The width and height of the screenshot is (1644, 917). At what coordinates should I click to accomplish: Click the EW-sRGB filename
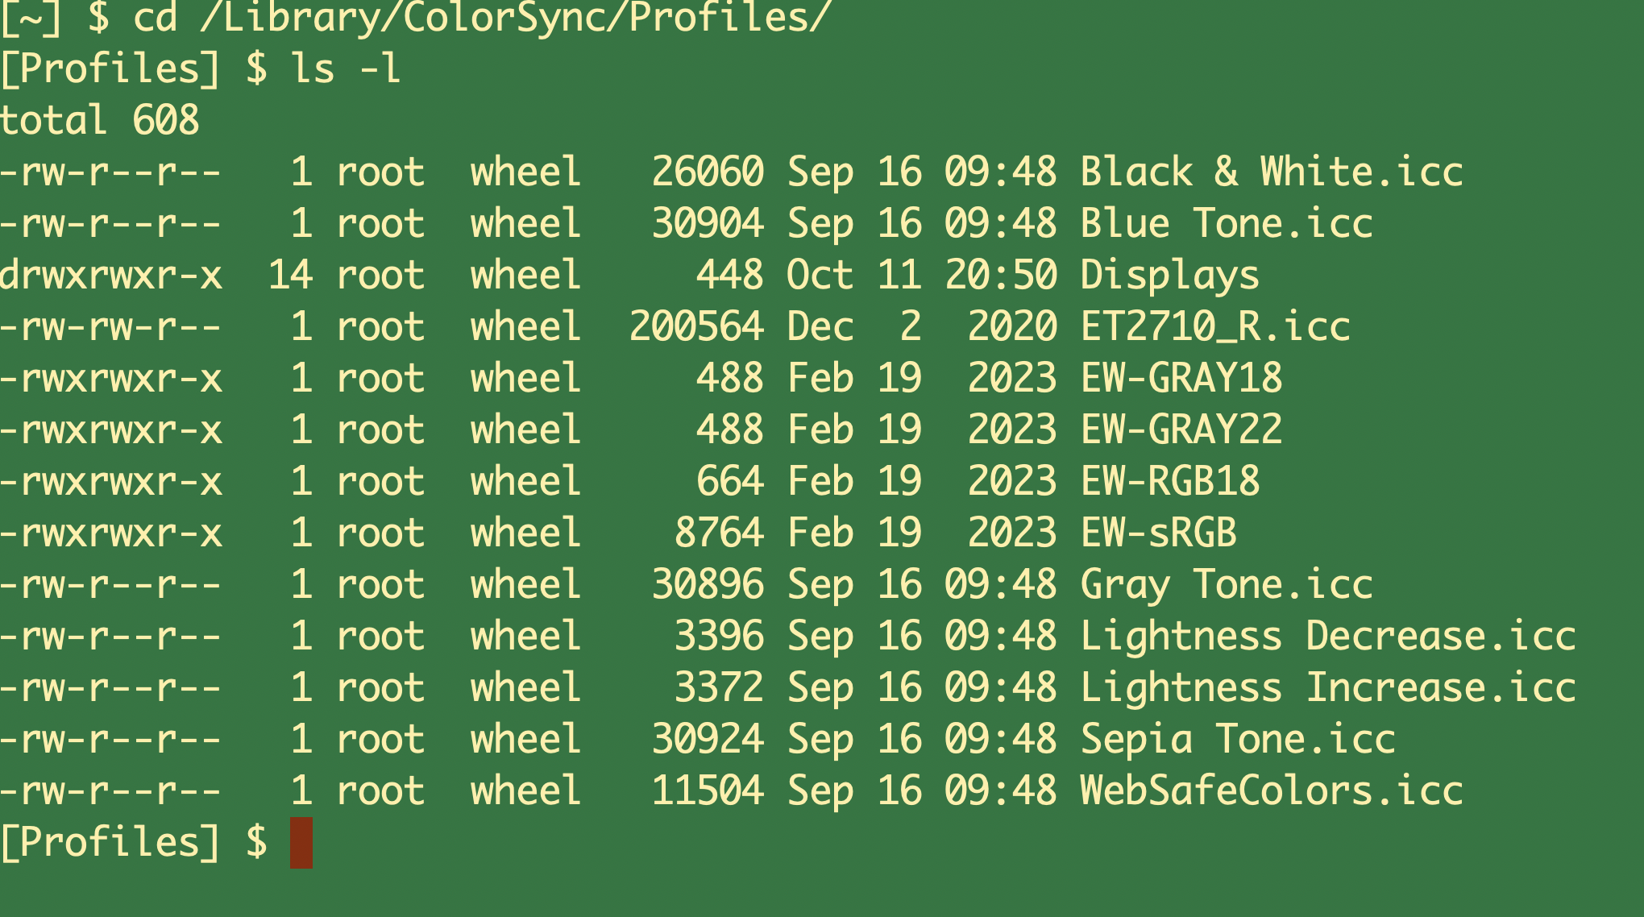click(x=1159, y=533)
